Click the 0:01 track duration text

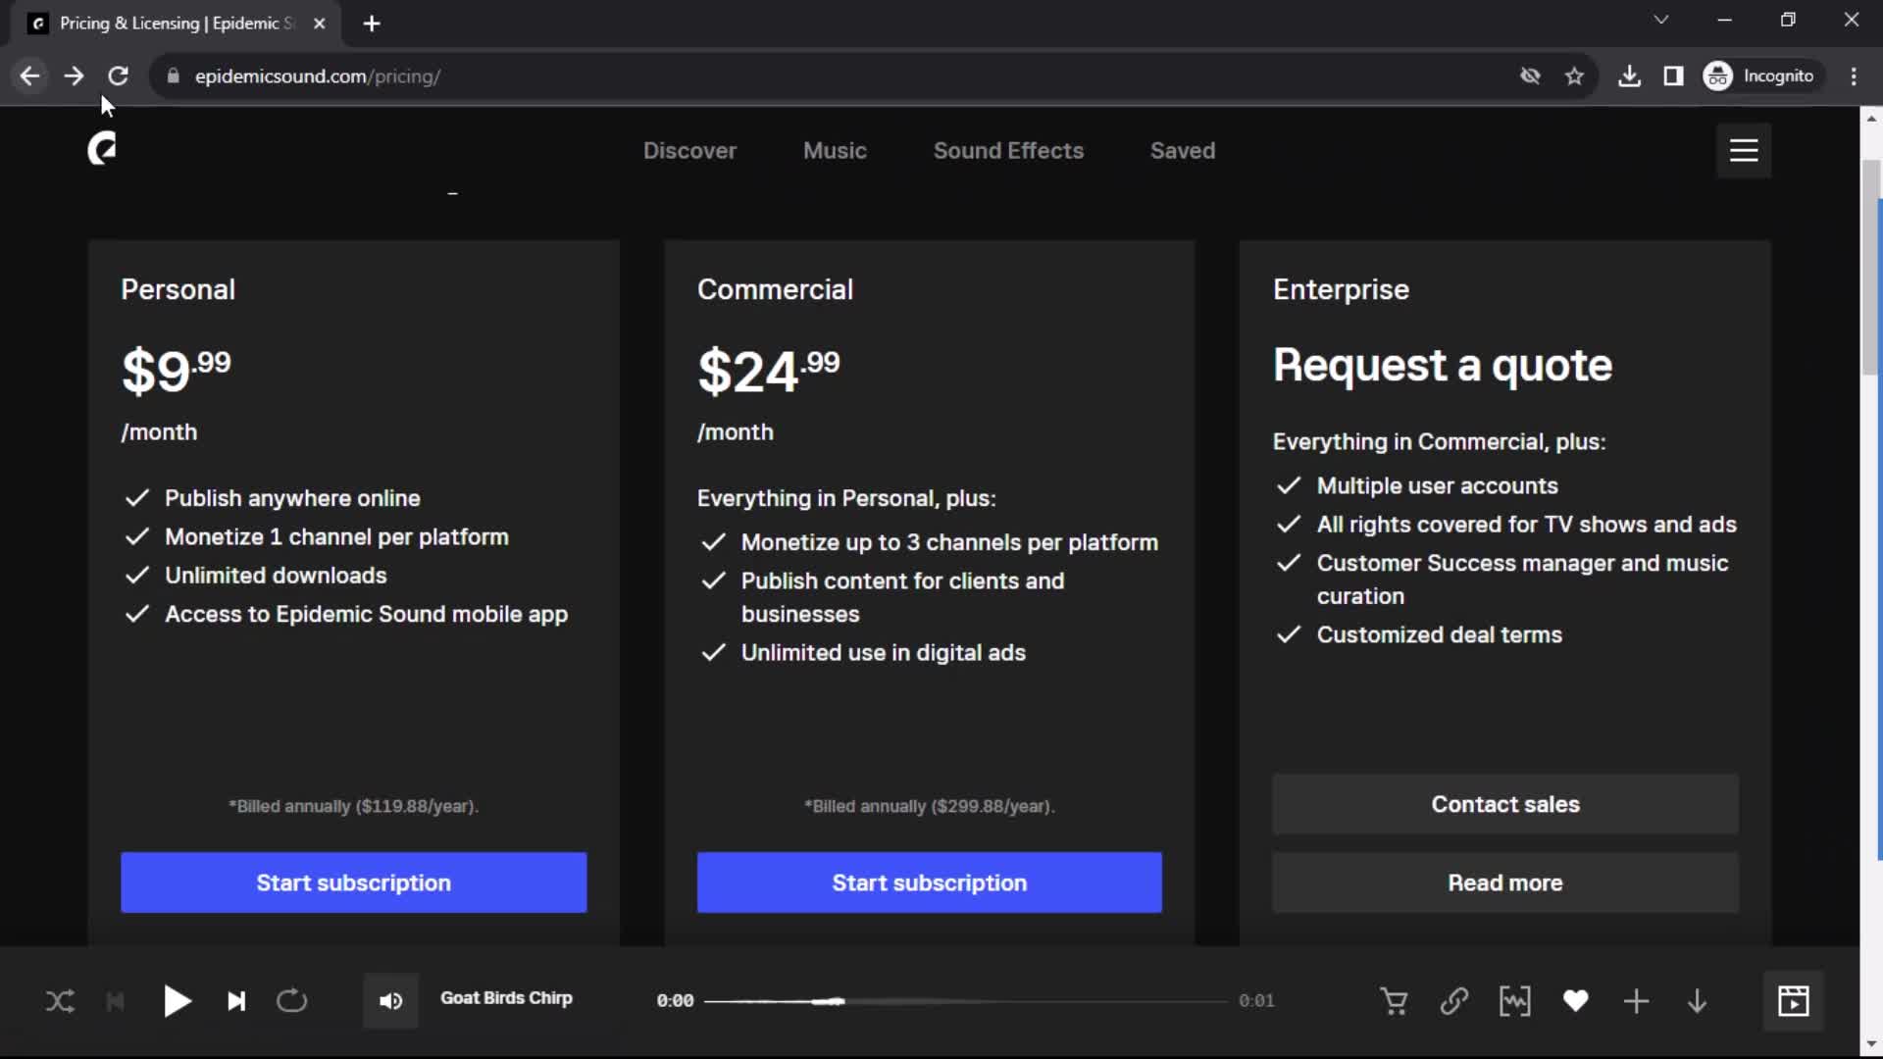click(1256, 1001)
